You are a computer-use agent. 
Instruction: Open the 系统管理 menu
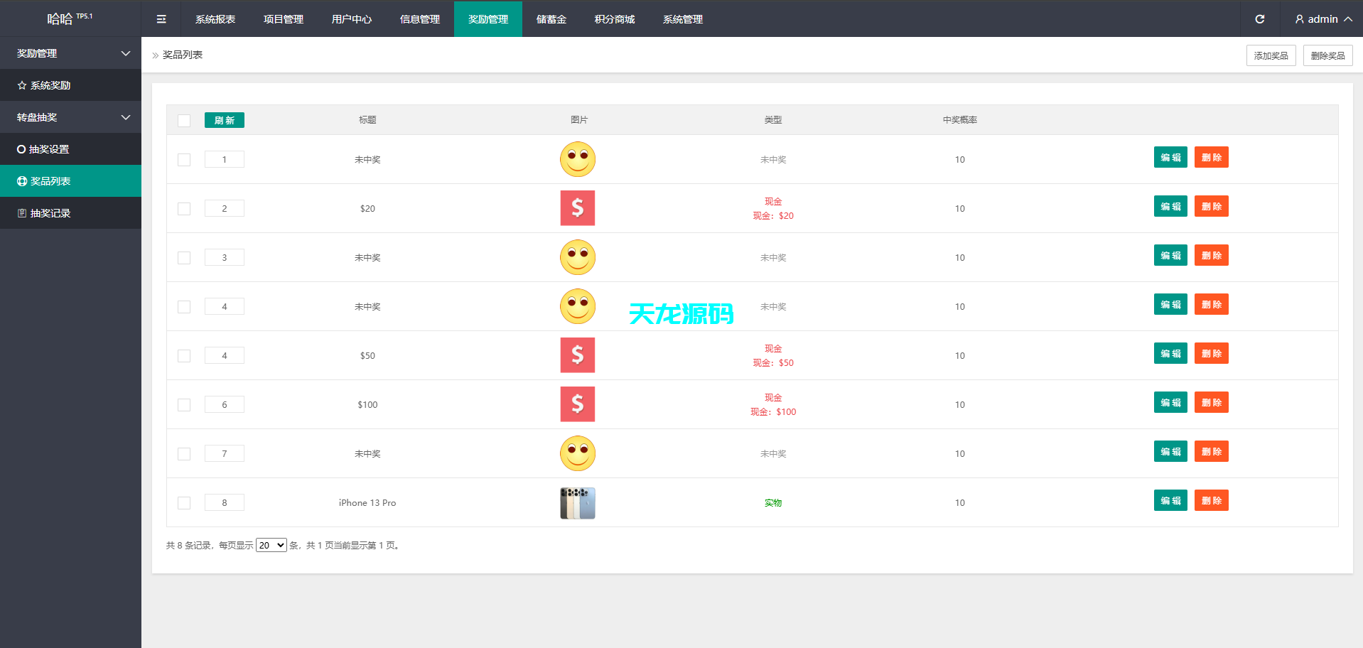[x=681, y=19]
